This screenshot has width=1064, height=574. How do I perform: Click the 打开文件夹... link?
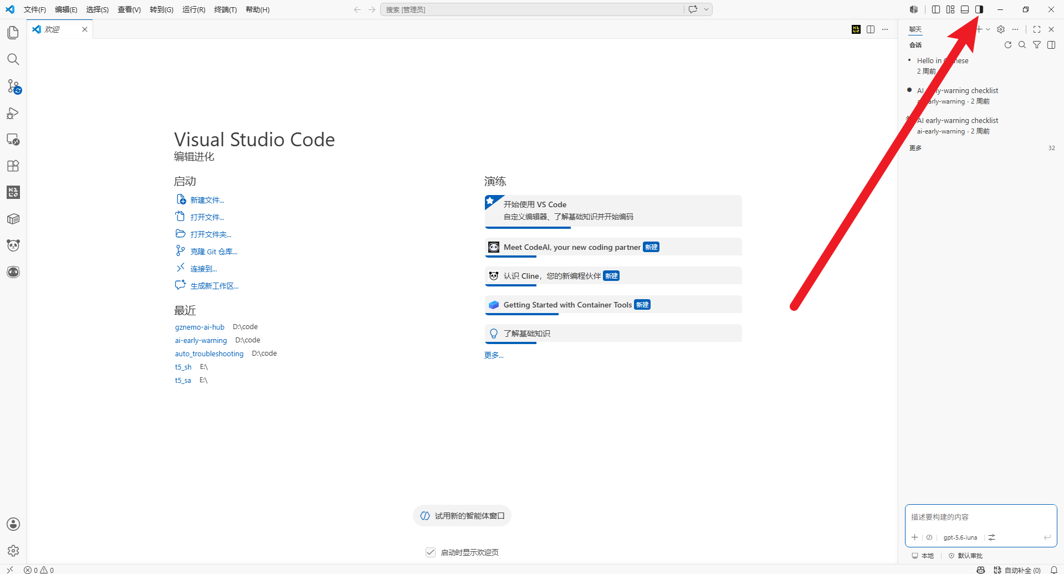point(211,234)
